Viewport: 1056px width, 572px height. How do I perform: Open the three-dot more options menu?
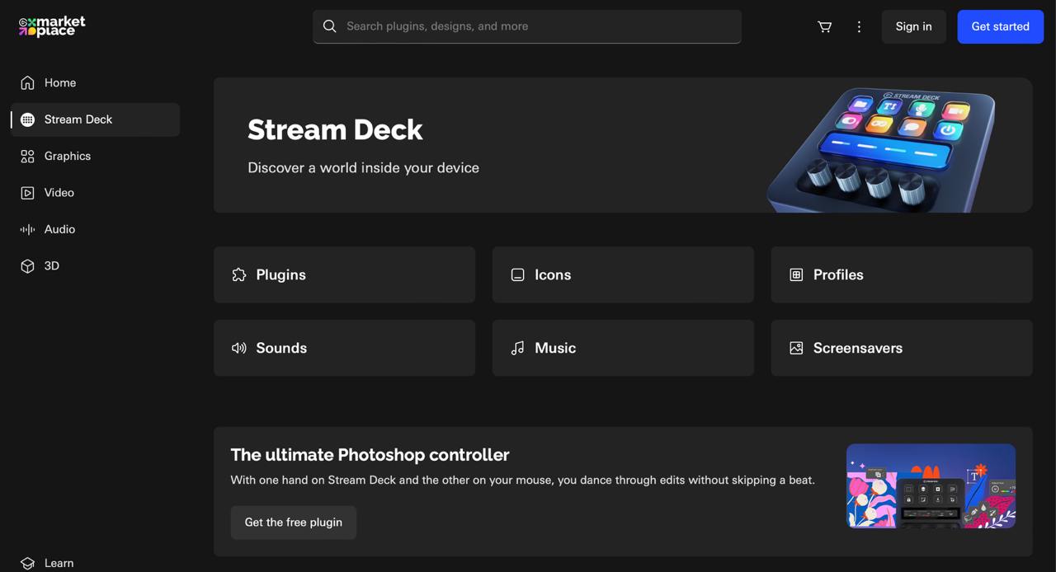(x=859, y=26)
